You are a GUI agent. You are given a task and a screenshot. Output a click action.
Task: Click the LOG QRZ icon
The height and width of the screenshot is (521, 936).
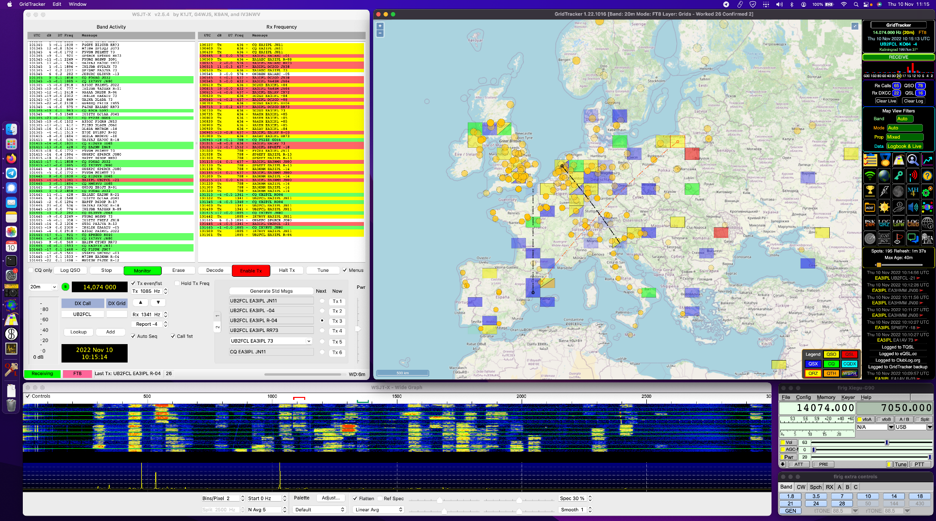(x=885, y=223)
